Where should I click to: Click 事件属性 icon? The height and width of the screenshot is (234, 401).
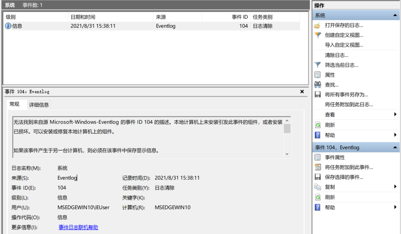(317, 157)
